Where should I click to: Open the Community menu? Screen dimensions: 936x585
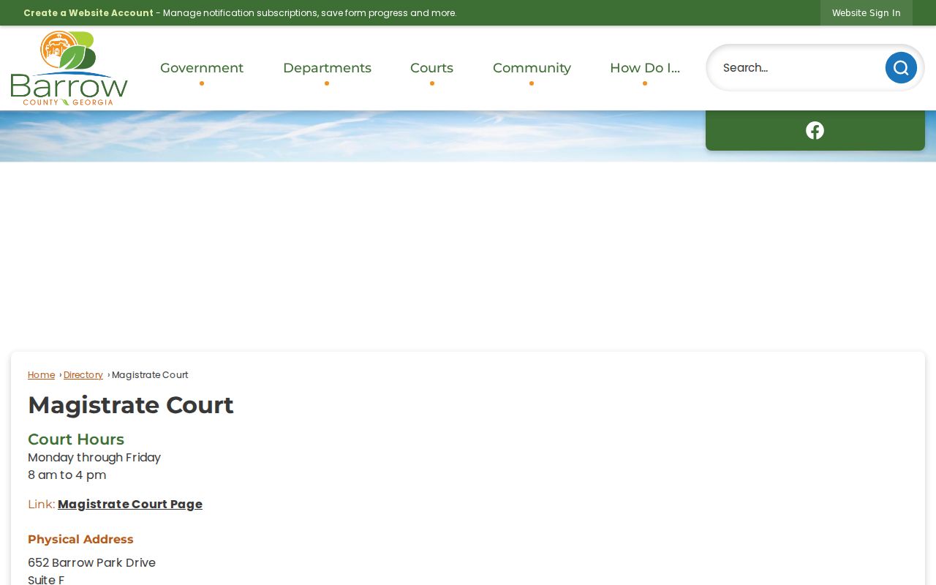[532, 68]
